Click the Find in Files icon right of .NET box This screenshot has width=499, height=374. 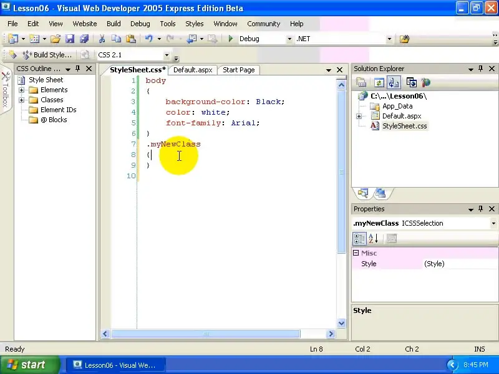[x=404, y=39]
